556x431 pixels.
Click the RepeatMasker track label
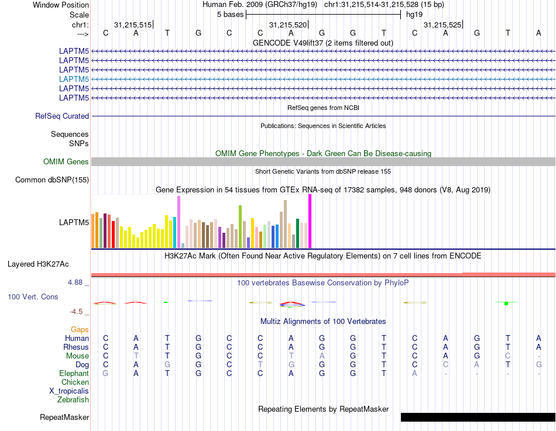tap(64, 417)
